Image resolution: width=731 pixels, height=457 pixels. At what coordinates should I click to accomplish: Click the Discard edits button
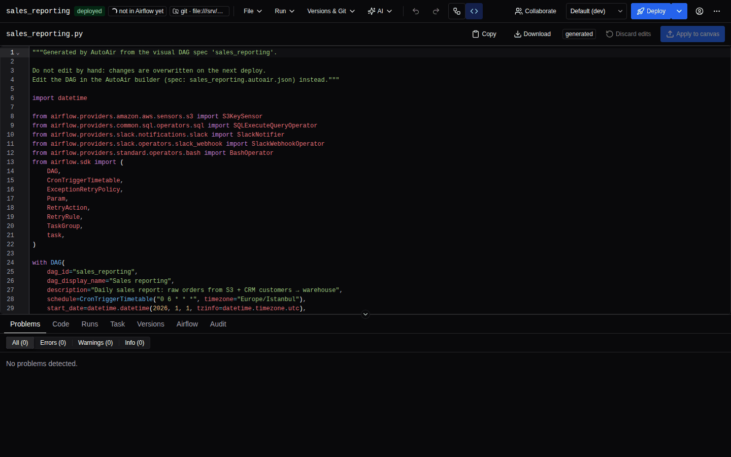click(x=628, y=34)
